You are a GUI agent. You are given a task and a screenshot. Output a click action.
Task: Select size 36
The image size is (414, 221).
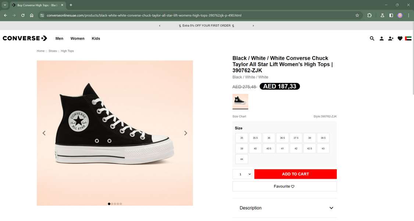click(x=269, y=138)
